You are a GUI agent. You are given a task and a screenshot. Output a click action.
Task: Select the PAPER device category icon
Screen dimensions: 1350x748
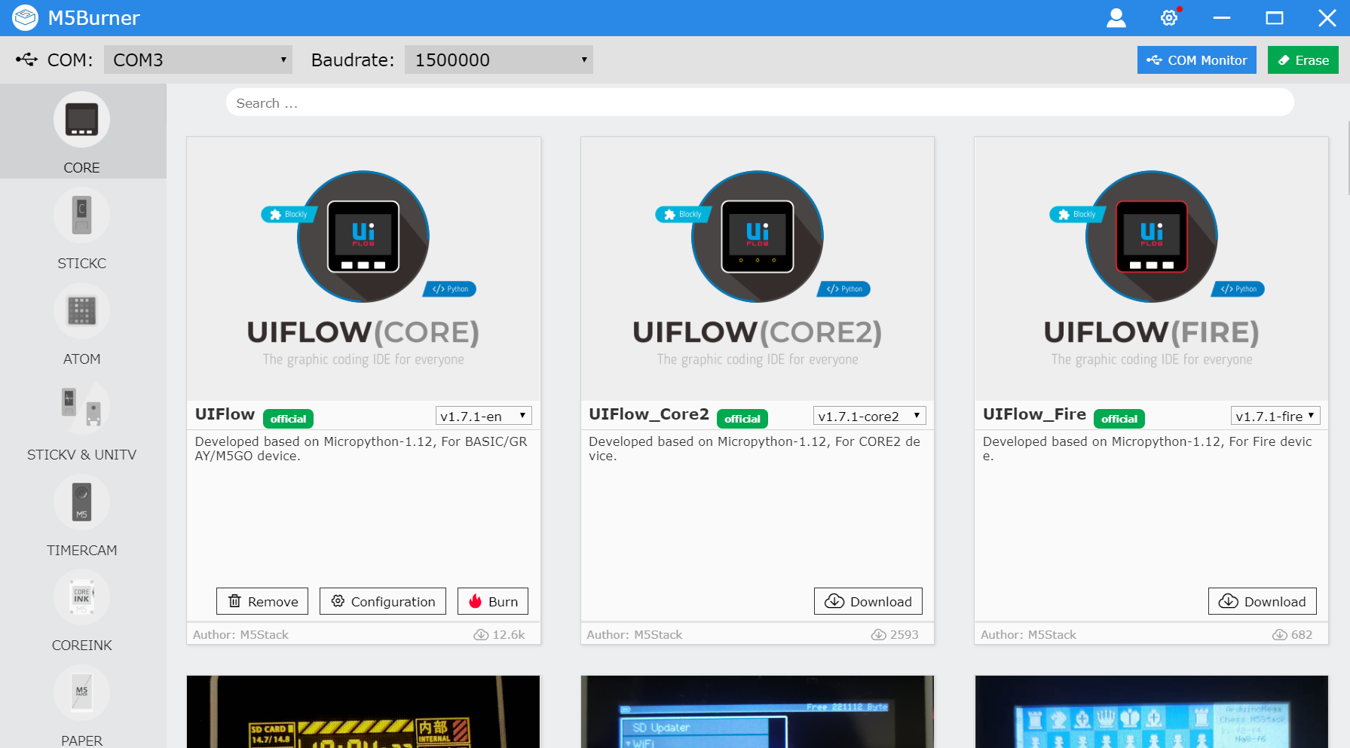click(81, 693)
